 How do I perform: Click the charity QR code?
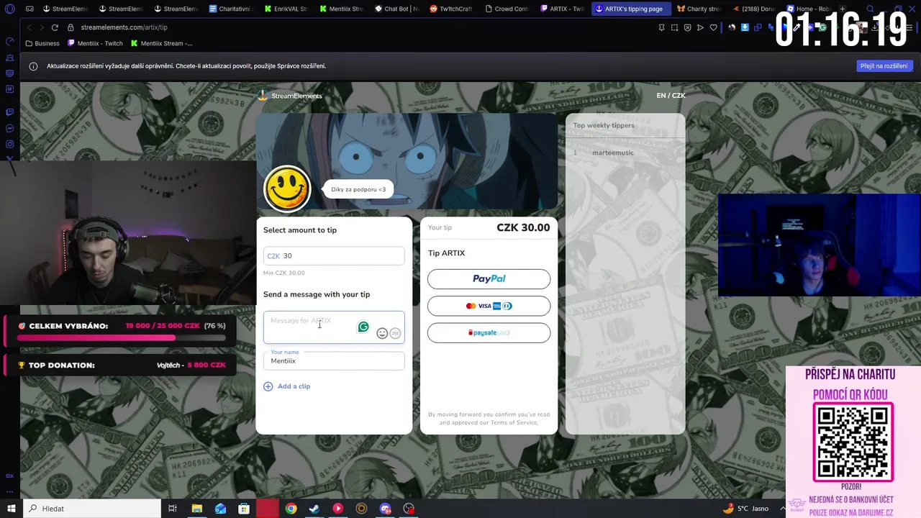click(853, 442)
